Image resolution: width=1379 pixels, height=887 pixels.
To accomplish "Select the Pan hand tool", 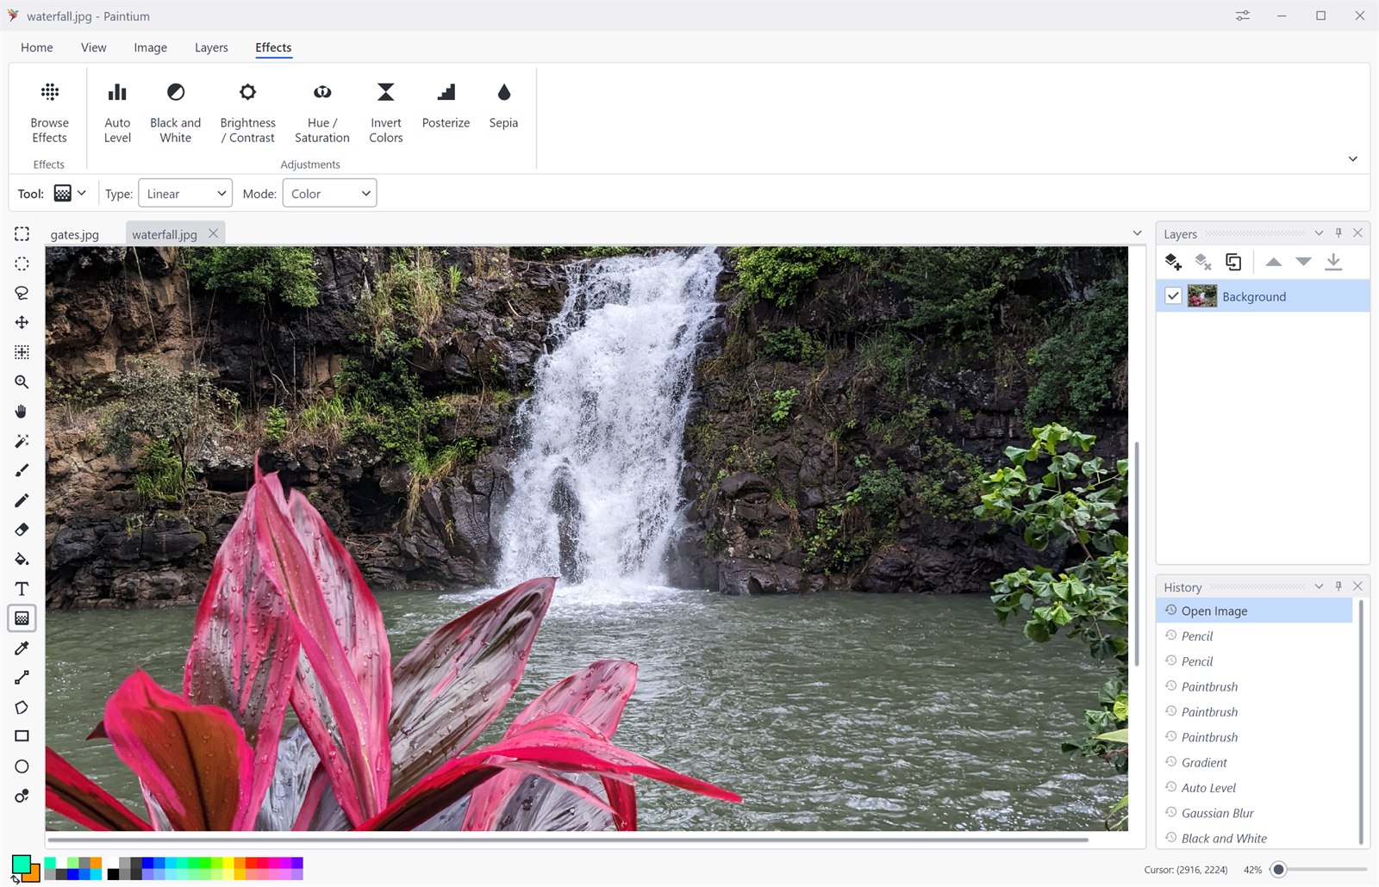I will (x=22, y=411).
